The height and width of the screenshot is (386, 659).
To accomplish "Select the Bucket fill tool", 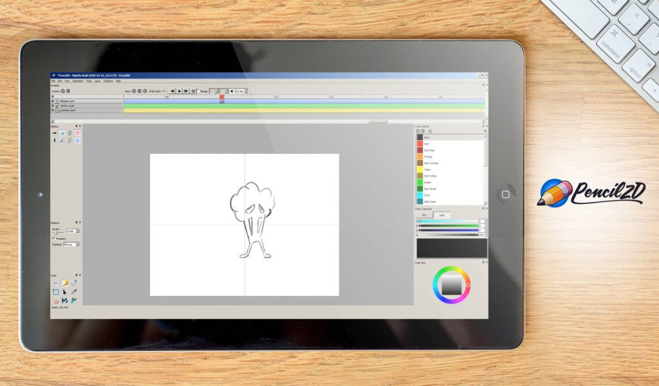I will 56,283.
